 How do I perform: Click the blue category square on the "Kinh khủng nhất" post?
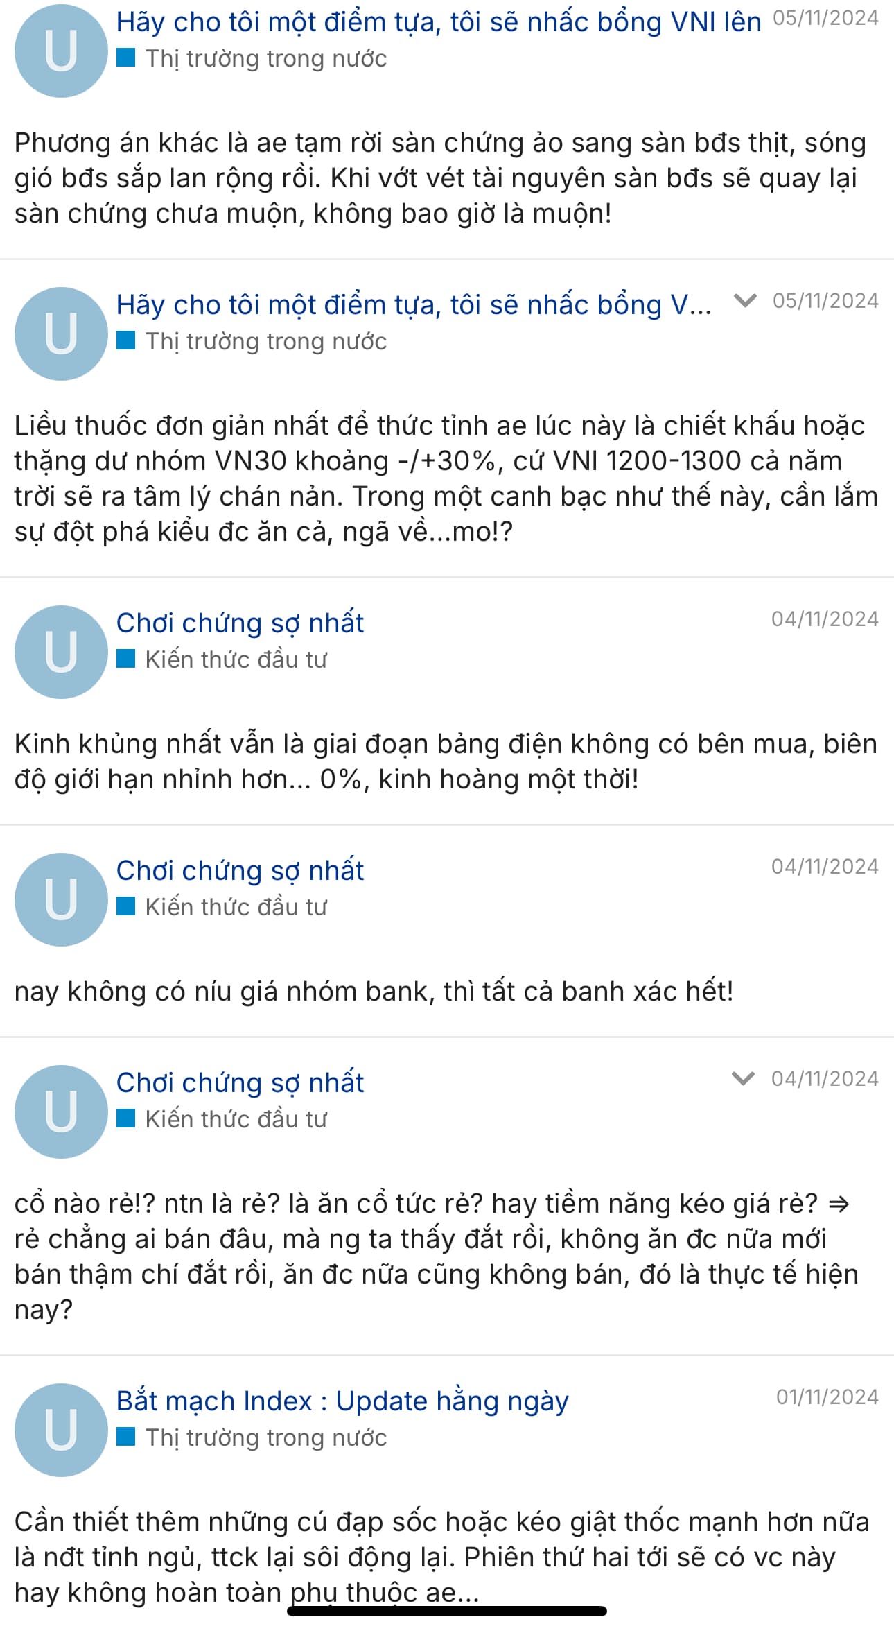tap(125, 658)
